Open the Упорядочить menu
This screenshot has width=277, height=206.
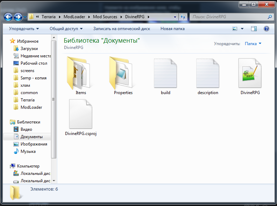coord(24,29)
